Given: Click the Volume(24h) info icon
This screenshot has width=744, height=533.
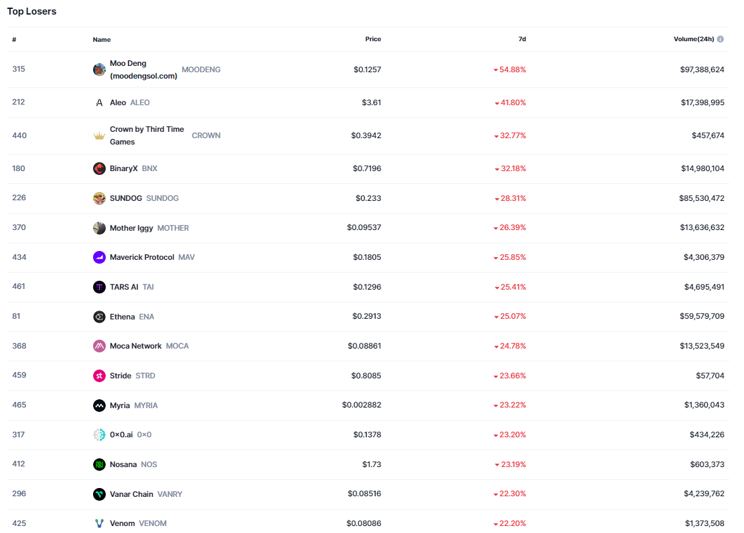Looking at the screenshot, I should (x=720, y=39).
